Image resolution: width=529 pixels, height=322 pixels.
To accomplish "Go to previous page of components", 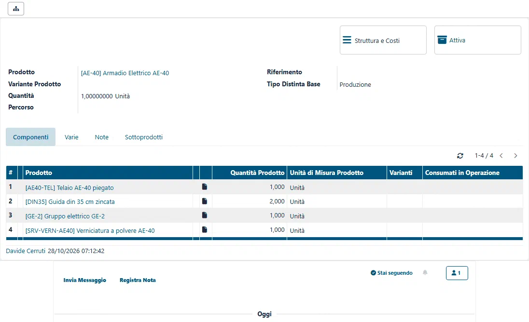I will pyautogui.click(x=501, y=156).
